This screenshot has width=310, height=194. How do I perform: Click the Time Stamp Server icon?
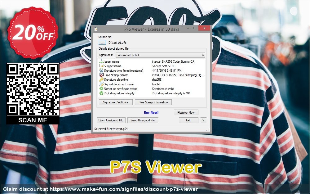click(101, 75)
